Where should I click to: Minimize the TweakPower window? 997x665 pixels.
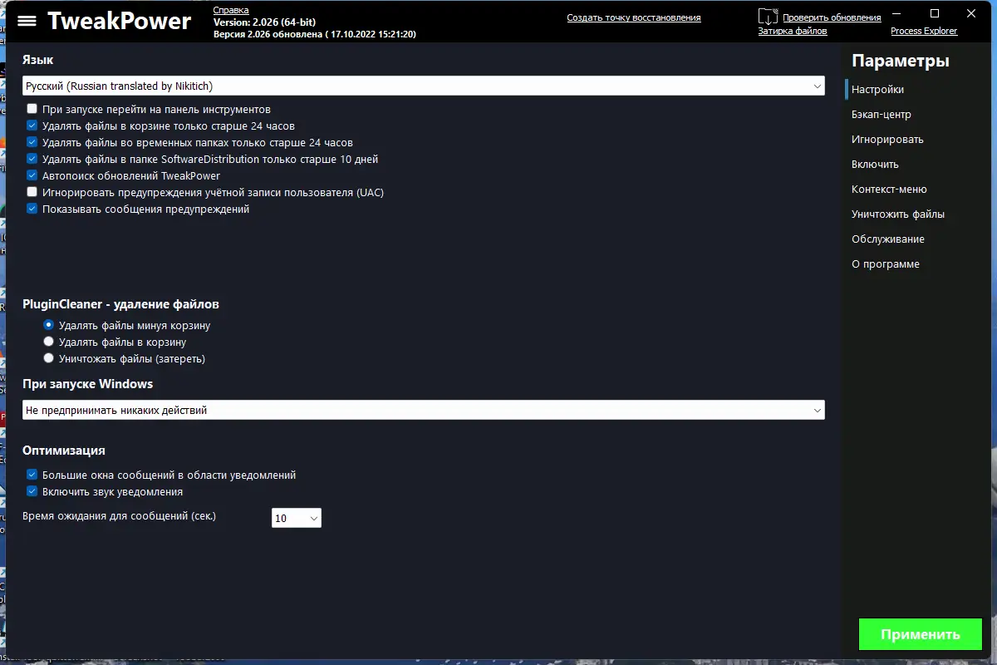click(x=897, y=13)
